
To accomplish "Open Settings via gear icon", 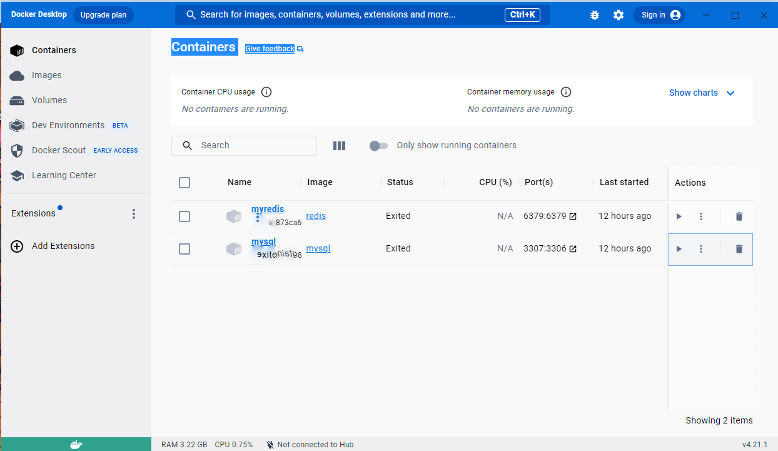I will [619, 15].
